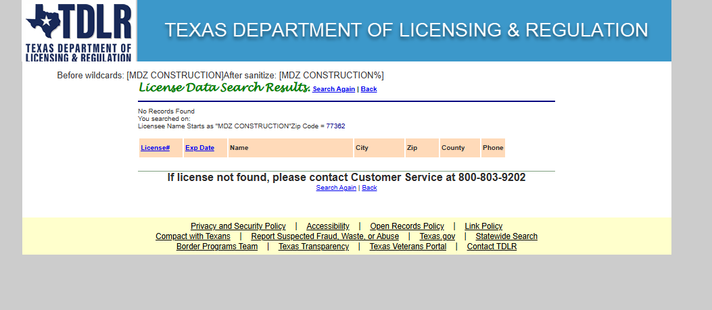Click the Texas Department of Licensing banner title
712x310 pixels.
tap(406, 30)
